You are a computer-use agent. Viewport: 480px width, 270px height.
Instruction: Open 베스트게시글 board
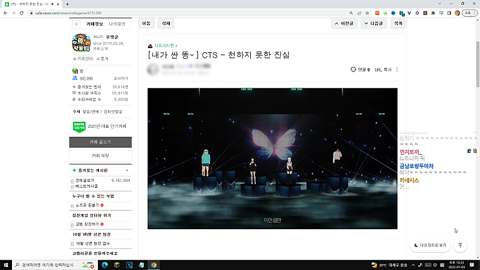(86, 186)
